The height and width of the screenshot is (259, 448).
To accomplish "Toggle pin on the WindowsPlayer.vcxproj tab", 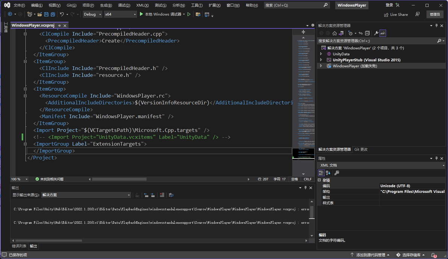I will point(59,26).
